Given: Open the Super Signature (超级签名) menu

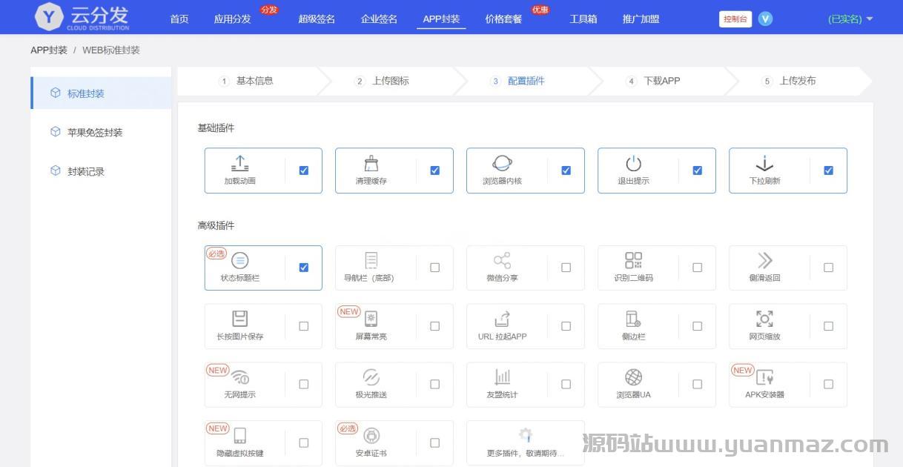Looking at the screenshot, I should click(317, 19).
